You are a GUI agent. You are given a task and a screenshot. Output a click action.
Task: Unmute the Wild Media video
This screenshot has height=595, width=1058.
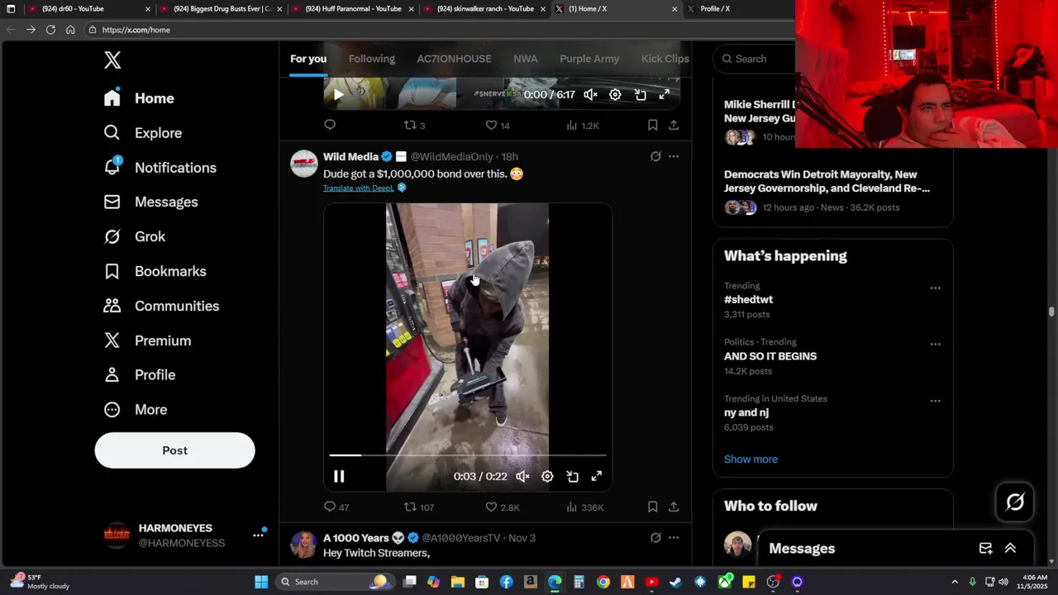tap(522, 476)
